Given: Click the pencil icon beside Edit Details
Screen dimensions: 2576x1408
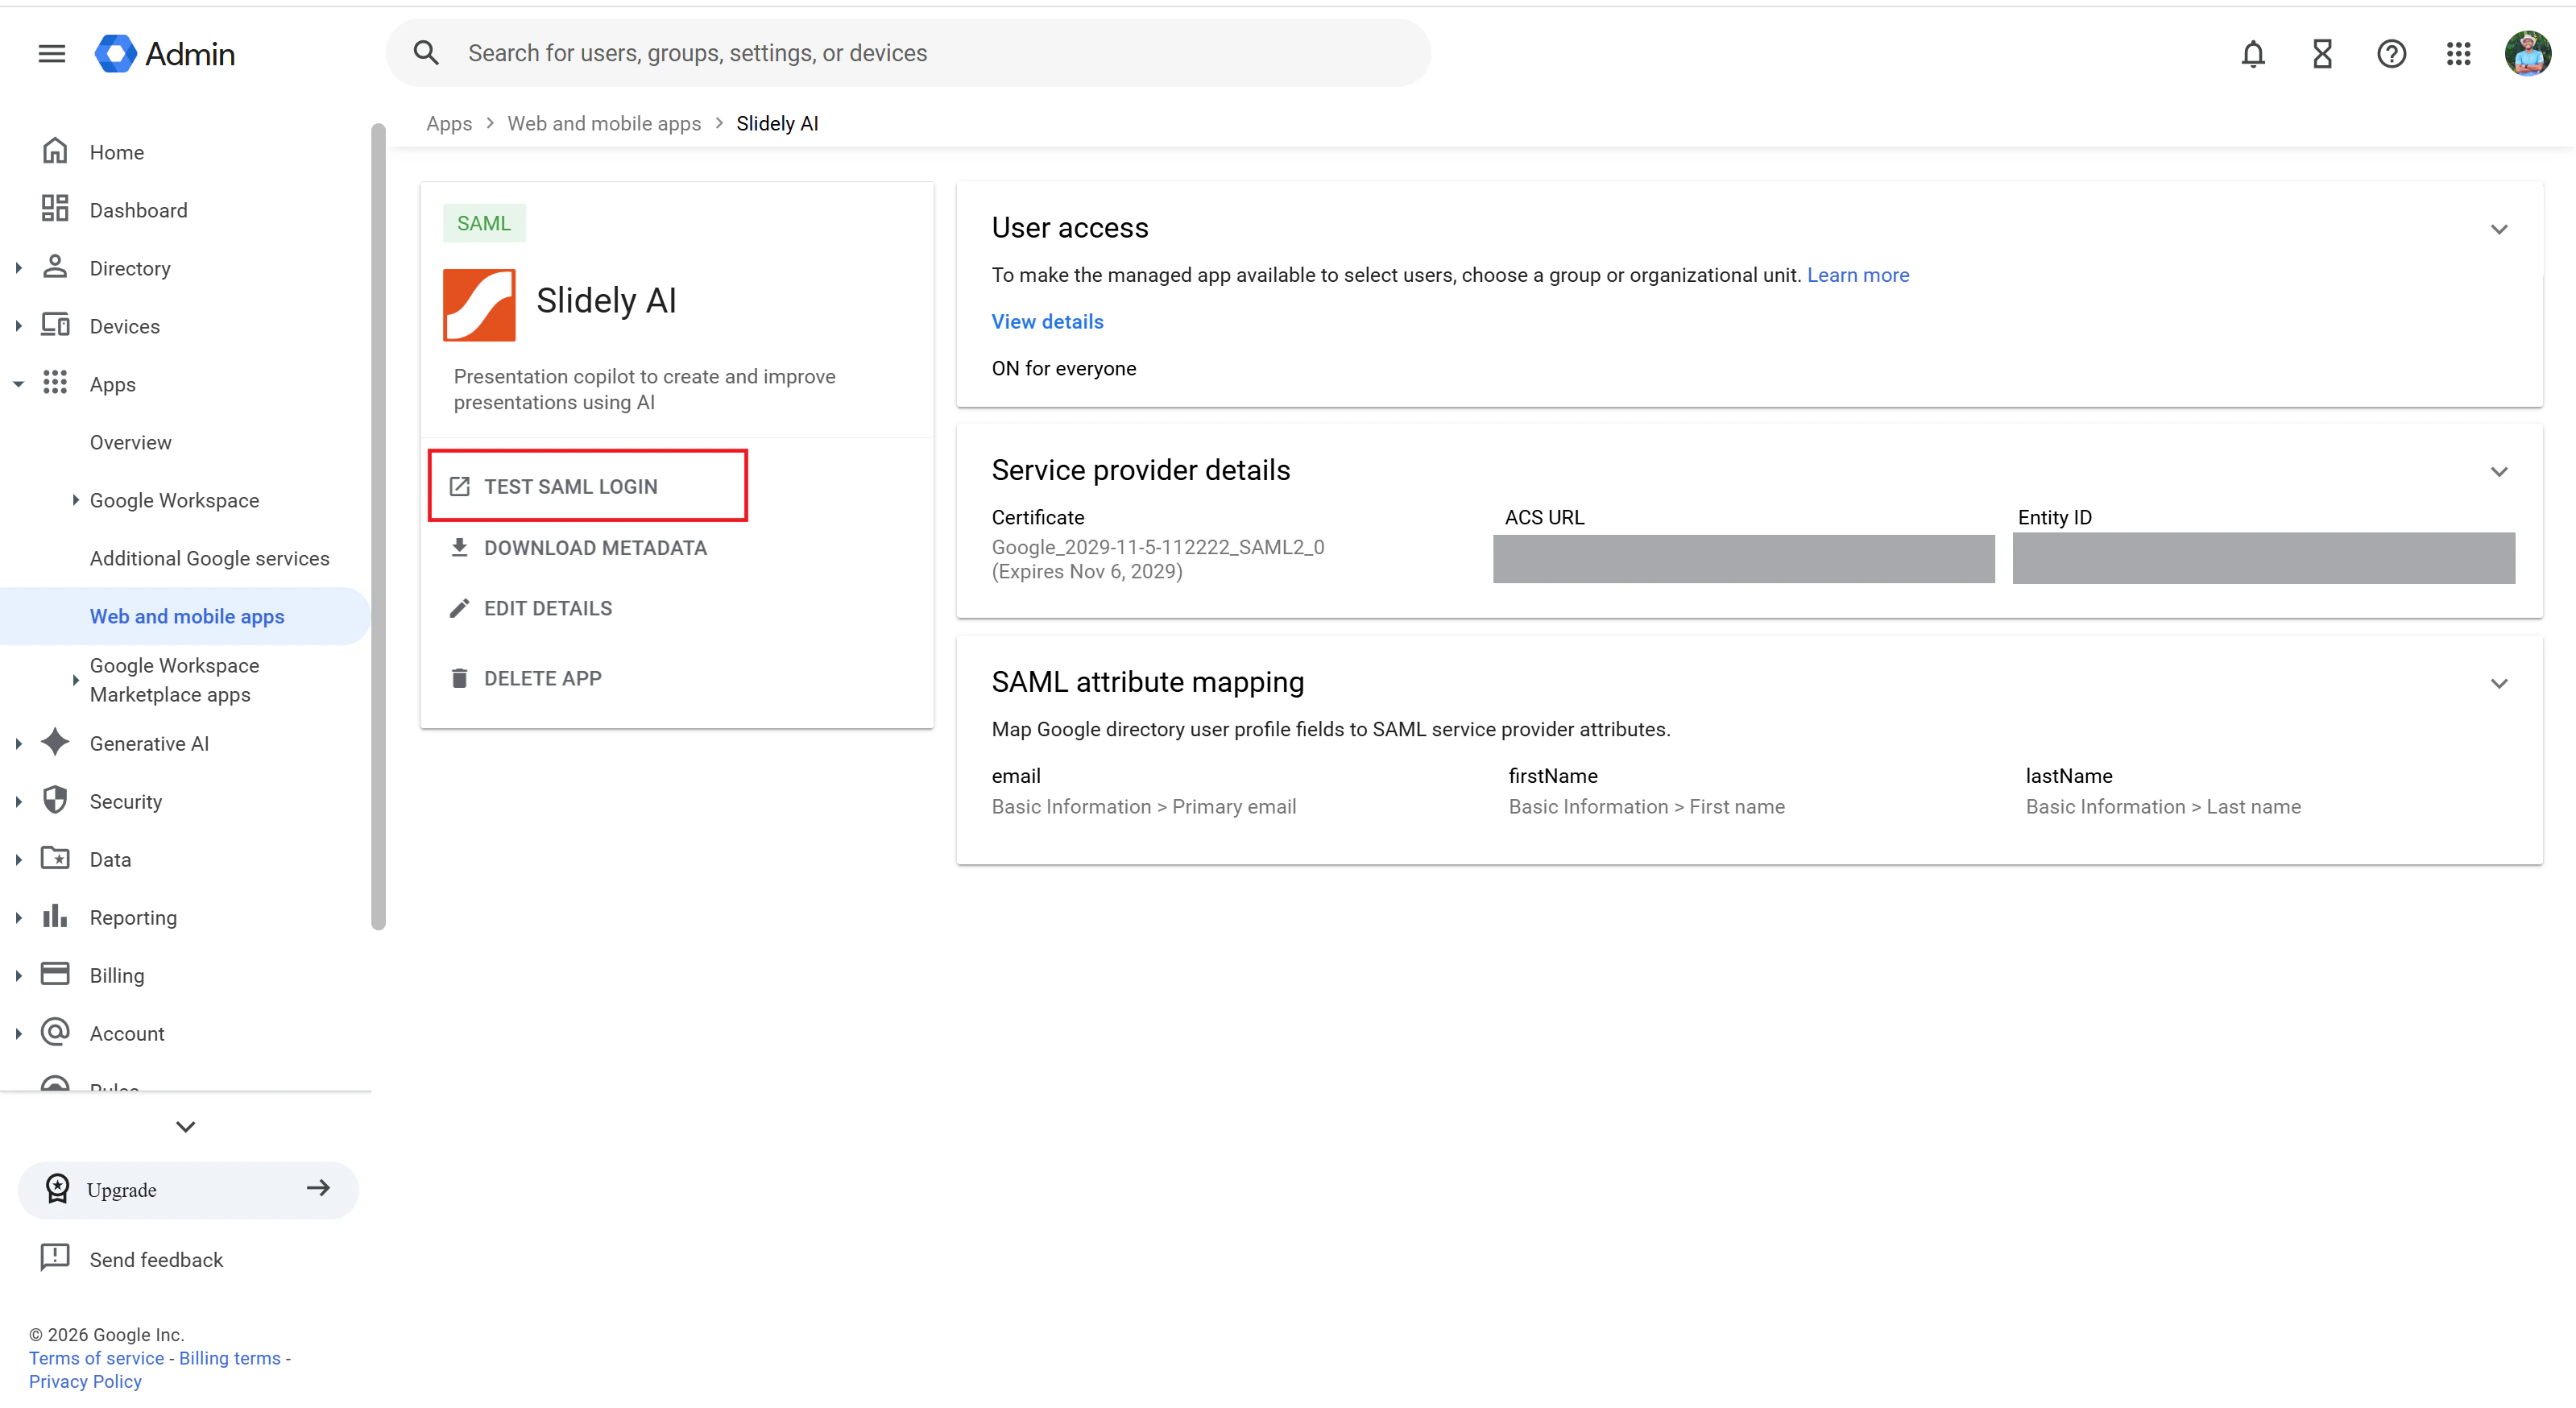Looking at the screenshot, I should tap(459, 608).
